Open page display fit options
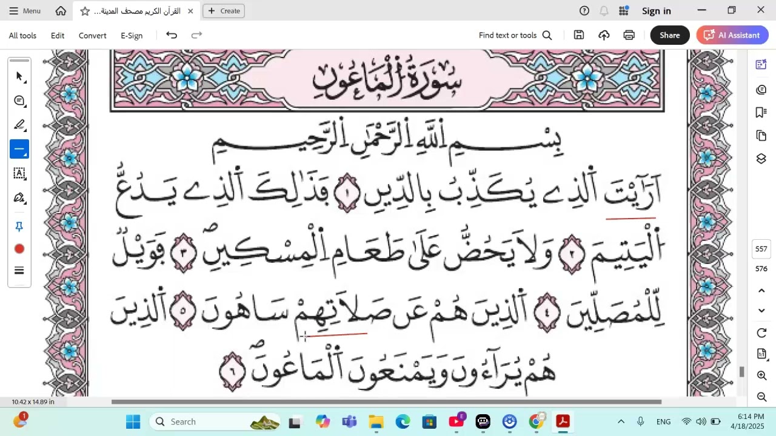This screenshot has height=436, width=776. 762,354
